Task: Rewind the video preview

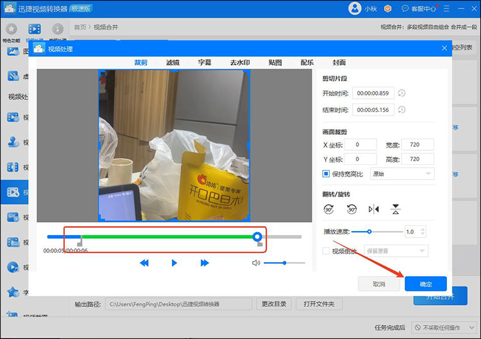Action: tap(144, 263)
